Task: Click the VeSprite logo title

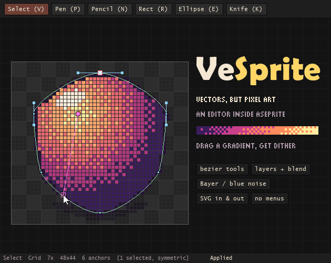Action: pyautogui.click(x=258, y=70)
